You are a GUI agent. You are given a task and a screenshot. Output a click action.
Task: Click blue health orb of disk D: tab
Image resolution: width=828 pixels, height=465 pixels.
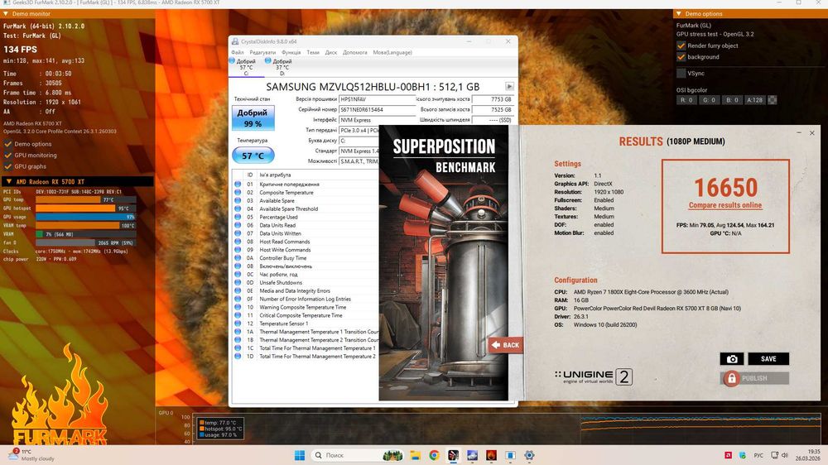click(267, 60)
